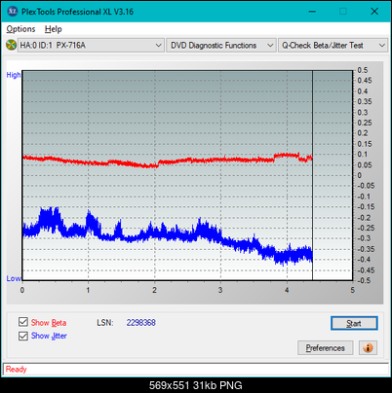Minimize the PlexTools window
Viewport: 392px width, 393px height.
coord(312,12)
